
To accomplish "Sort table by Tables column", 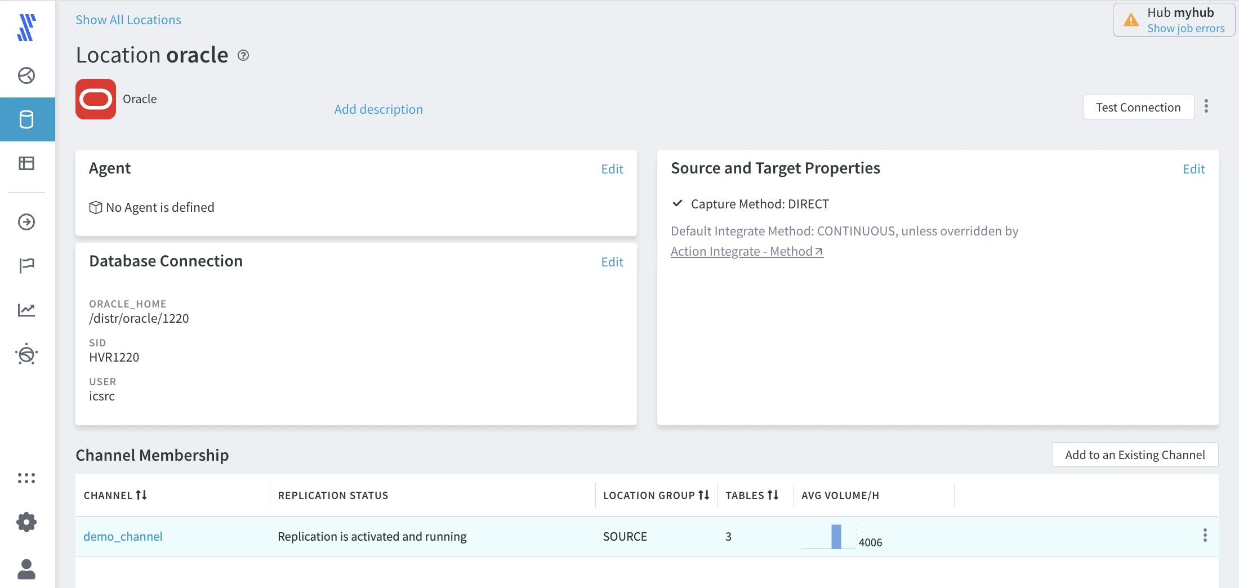I will (773, 495).
